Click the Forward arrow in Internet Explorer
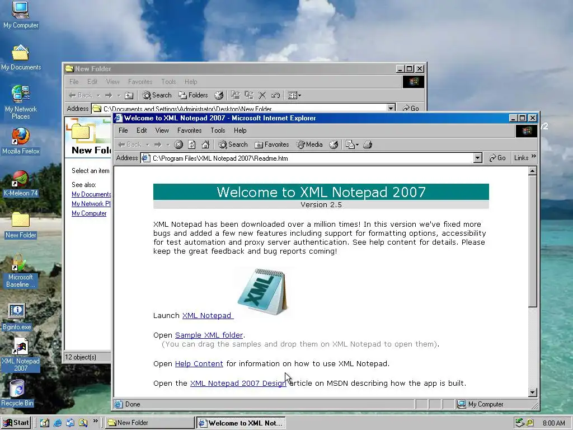Image resolution: width=573 pixels, height=430 pixels. pyautogui.click(x=158, y=145)
